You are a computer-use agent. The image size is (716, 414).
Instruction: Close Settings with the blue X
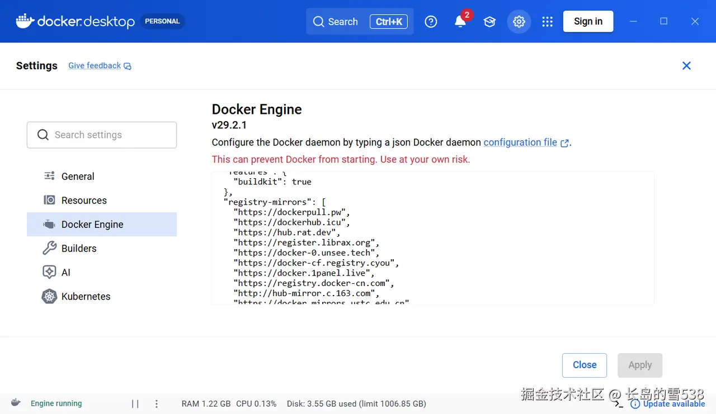(x=686, y=65)
